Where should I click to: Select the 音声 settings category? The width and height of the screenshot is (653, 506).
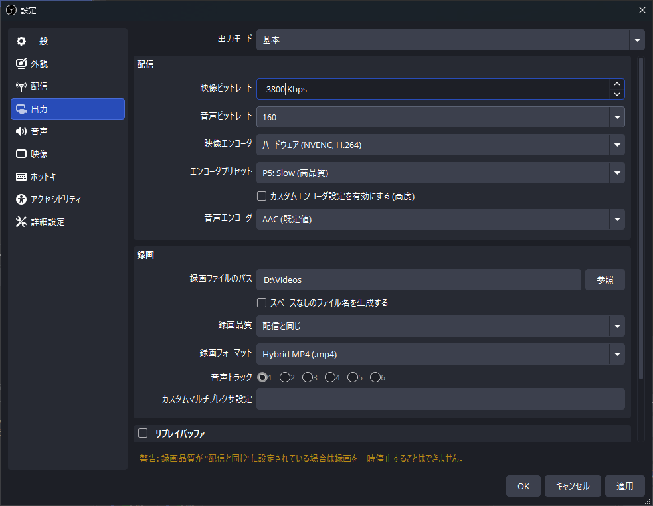click(68, 131)
